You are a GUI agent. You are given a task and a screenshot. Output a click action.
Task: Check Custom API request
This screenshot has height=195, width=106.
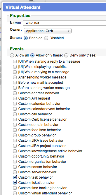click(15, 98)
